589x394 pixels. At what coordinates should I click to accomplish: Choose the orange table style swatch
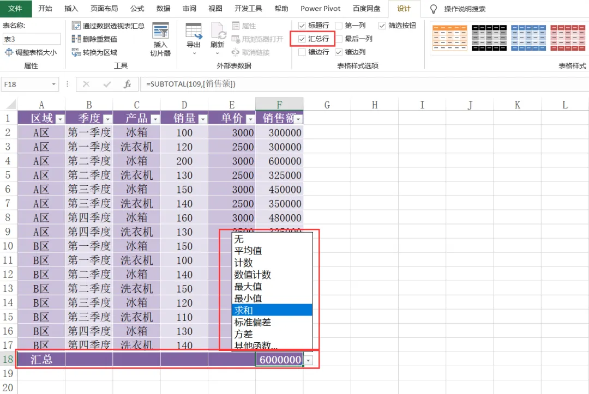pos(449,38)
